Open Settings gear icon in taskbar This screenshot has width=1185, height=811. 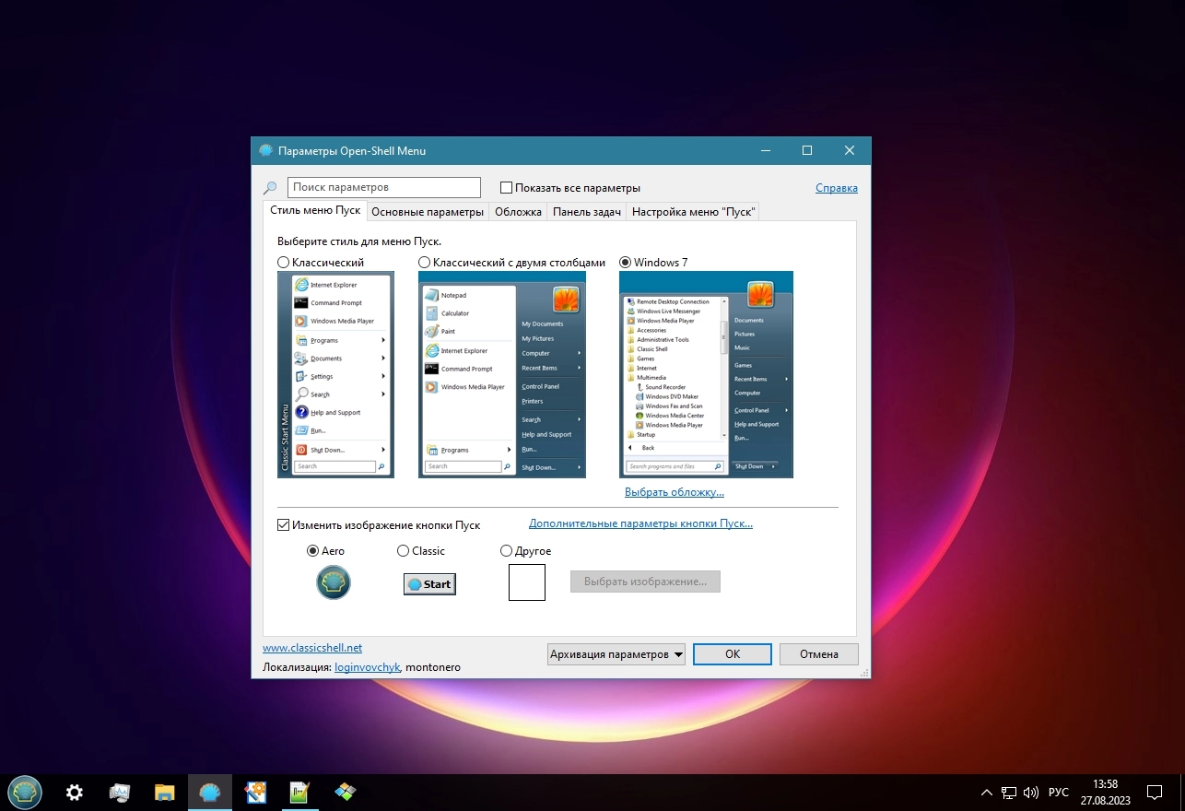coord(75,792)
